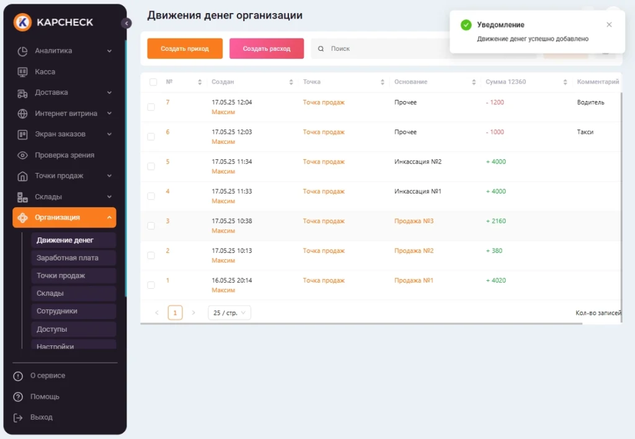Click the Выход logout icon
Image resolution: width=635 pixels, height=439 pixels.
tap(18, 417)
